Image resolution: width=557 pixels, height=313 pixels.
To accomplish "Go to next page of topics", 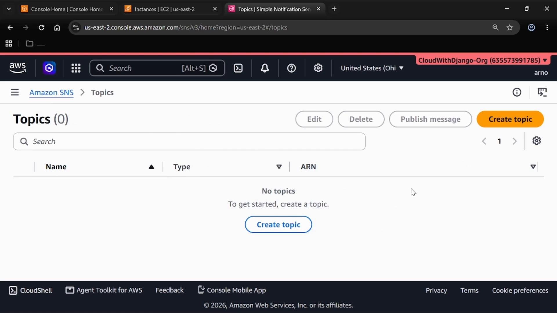I will coord(515,141).
